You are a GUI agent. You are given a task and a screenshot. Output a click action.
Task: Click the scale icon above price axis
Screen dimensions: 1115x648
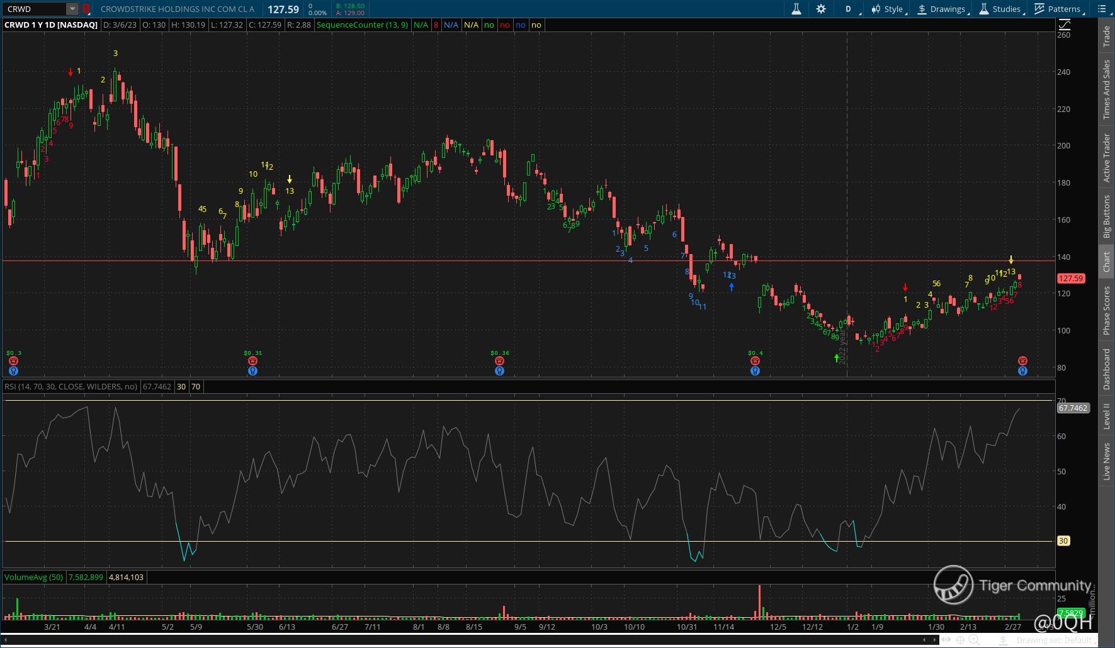point(1064,25)
